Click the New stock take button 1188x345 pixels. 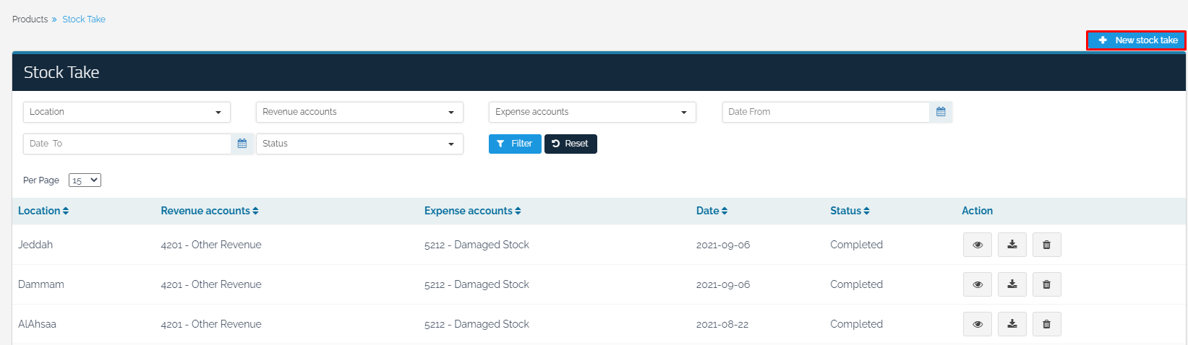(x=1136, y=40)
